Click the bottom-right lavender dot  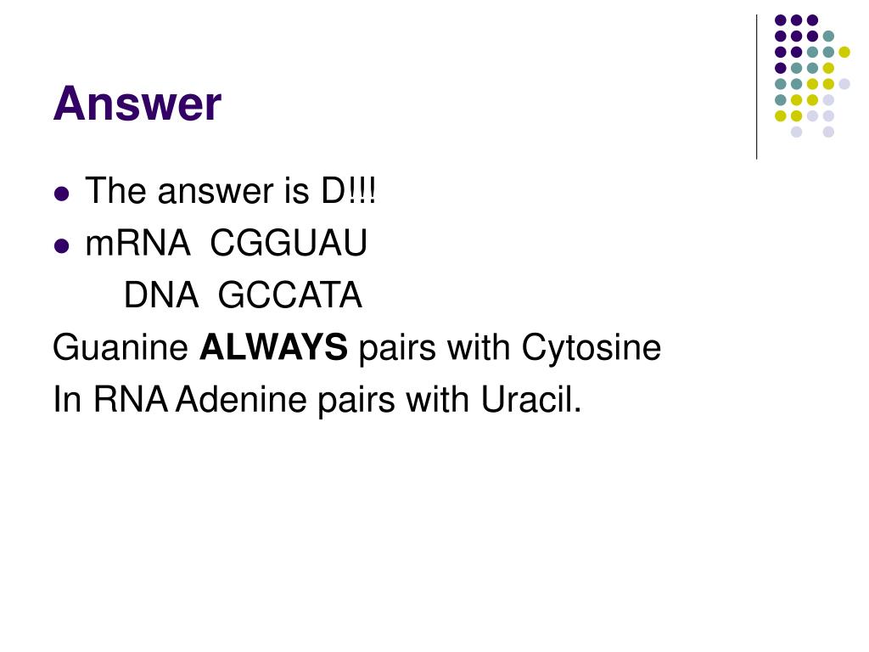pyautogui.click(x=828, y=132)
